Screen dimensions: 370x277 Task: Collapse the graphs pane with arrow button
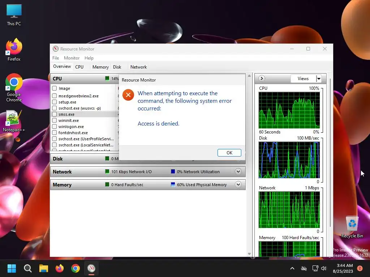[x=262, y=78]
